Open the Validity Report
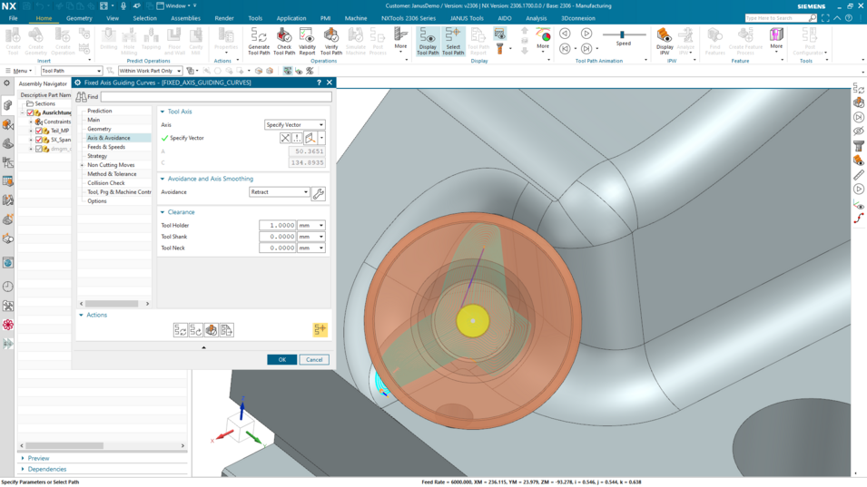 [307, 42]
